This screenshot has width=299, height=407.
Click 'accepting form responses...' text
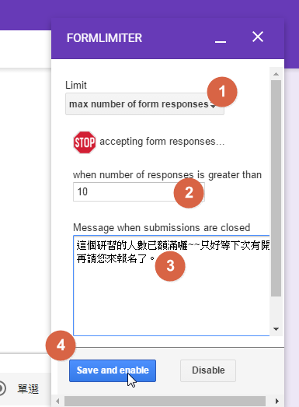click(162, 142)
